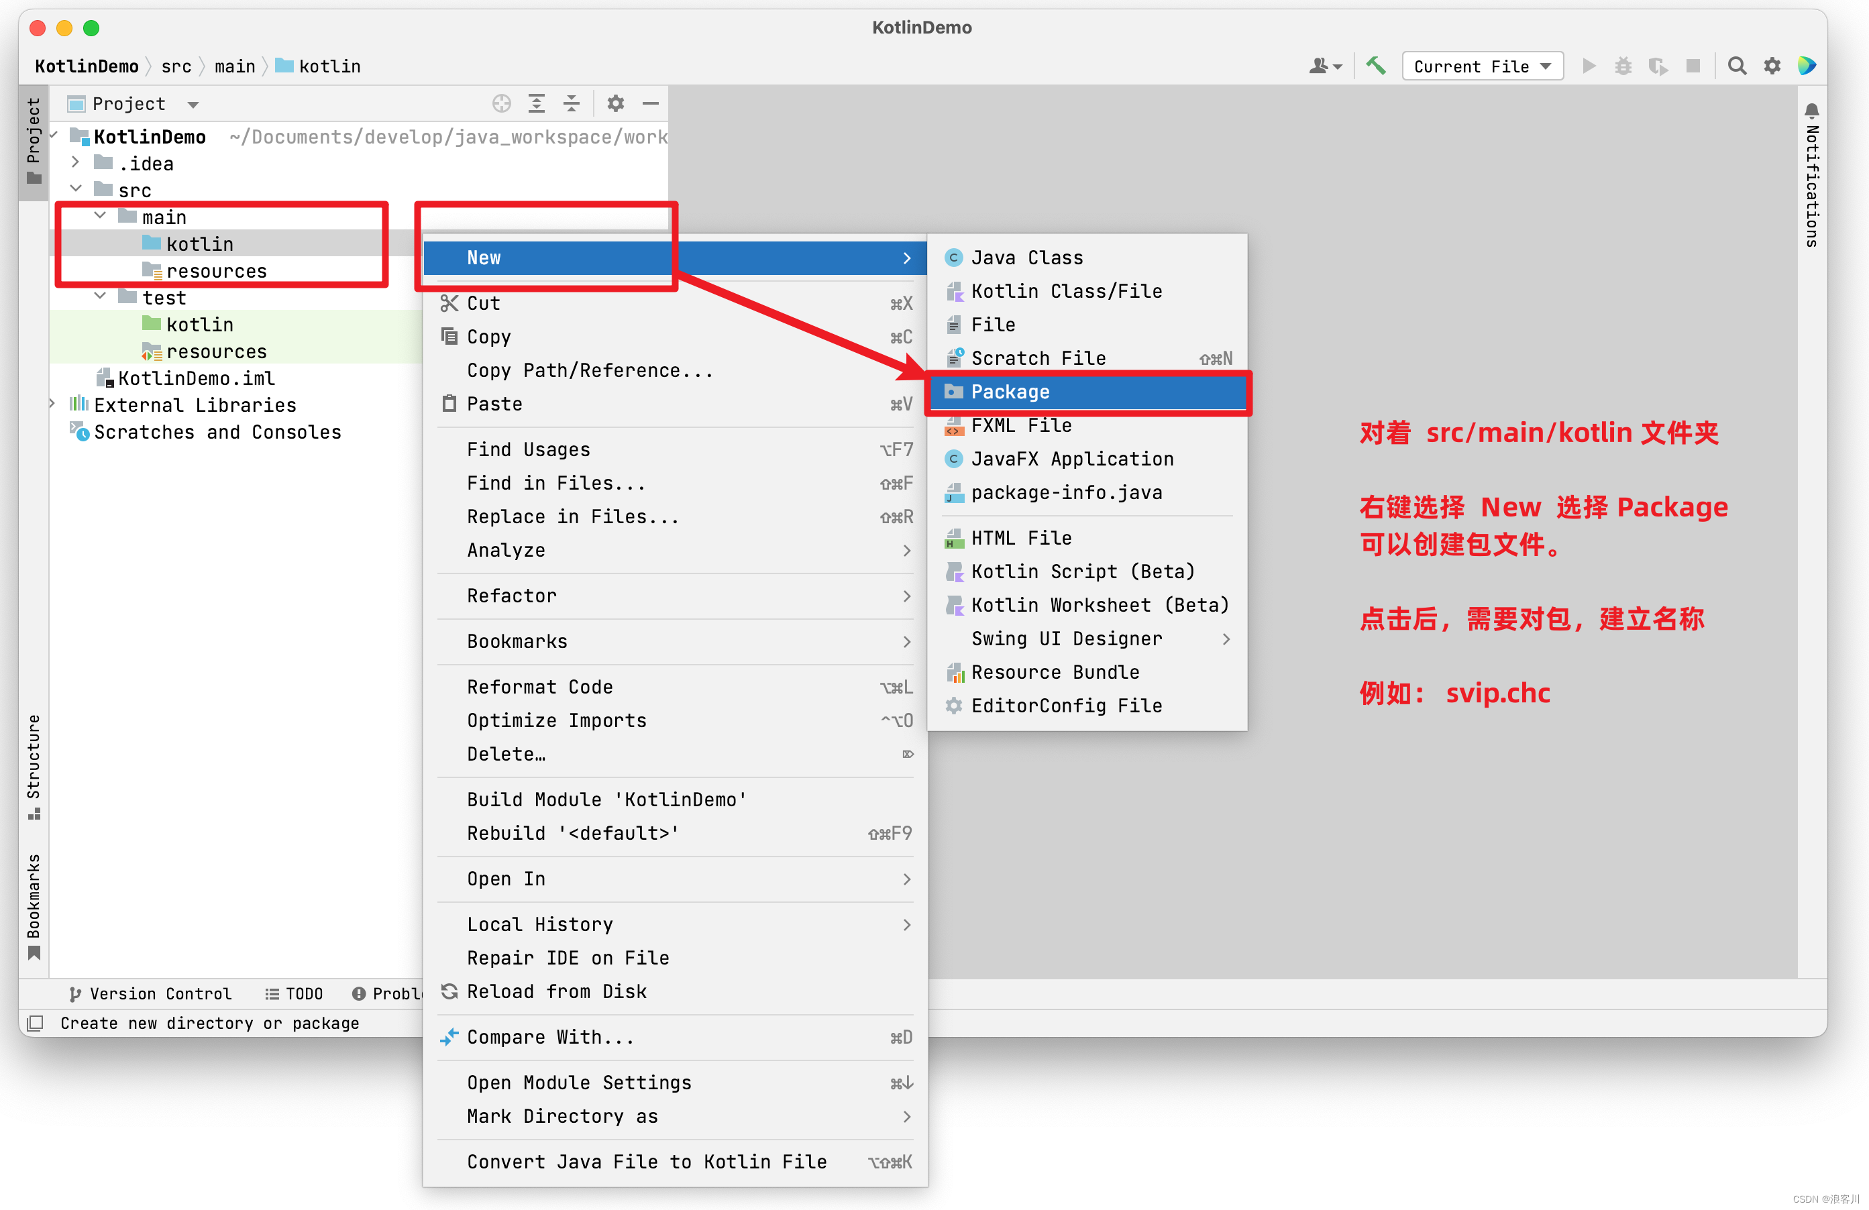Open the user account icon menu
1869x1210 pixels.
(1325, 66)
